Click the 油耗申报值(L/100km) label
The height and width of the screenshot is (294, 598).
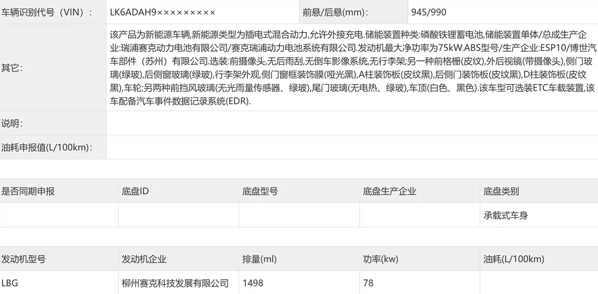coord(47,147)
